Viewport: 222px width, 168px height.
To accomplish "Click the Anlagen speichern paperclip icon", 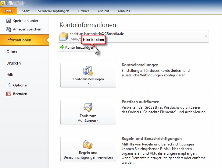I will click(x=9, y=29).
